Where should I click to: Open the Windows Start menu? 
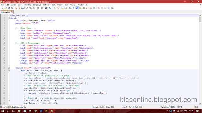3,111
